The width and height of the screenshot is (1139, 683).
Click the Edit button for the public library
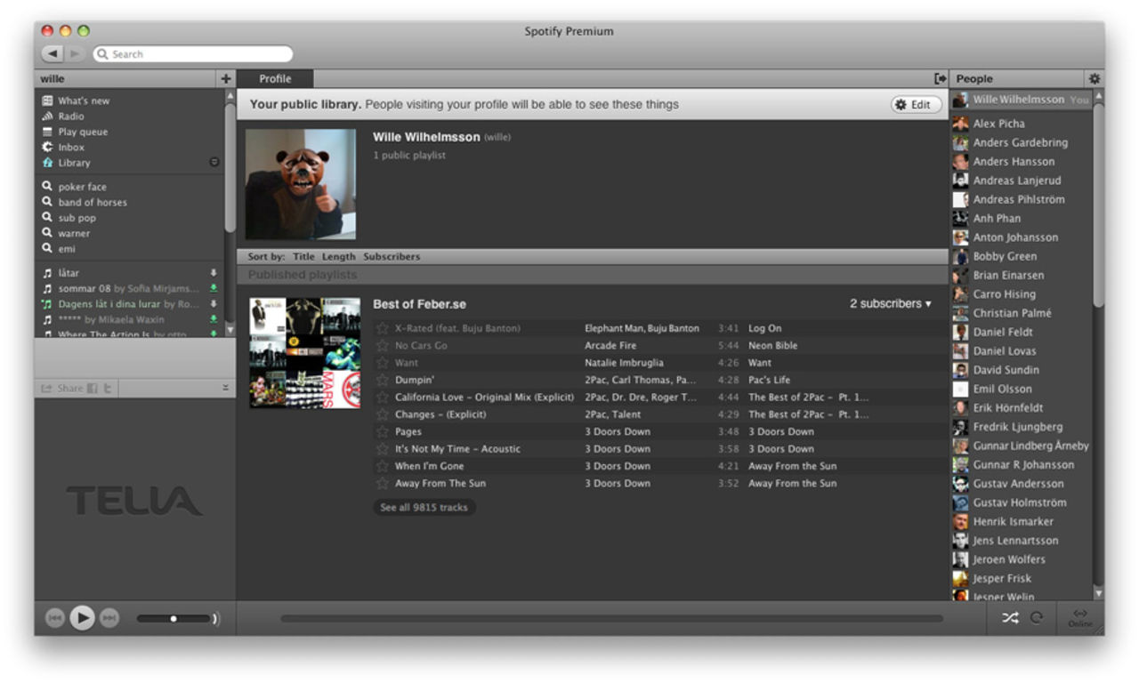[916, 105]
